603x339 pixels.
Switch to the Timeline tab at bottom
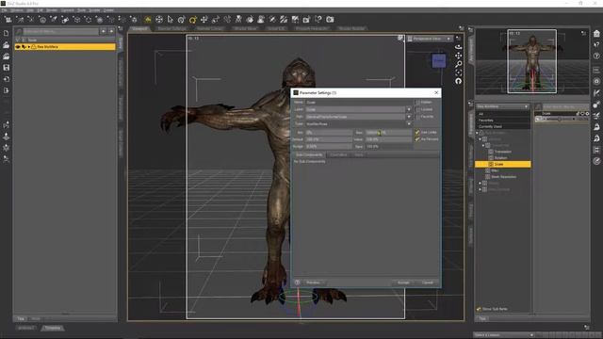click(x=53, y=328)
